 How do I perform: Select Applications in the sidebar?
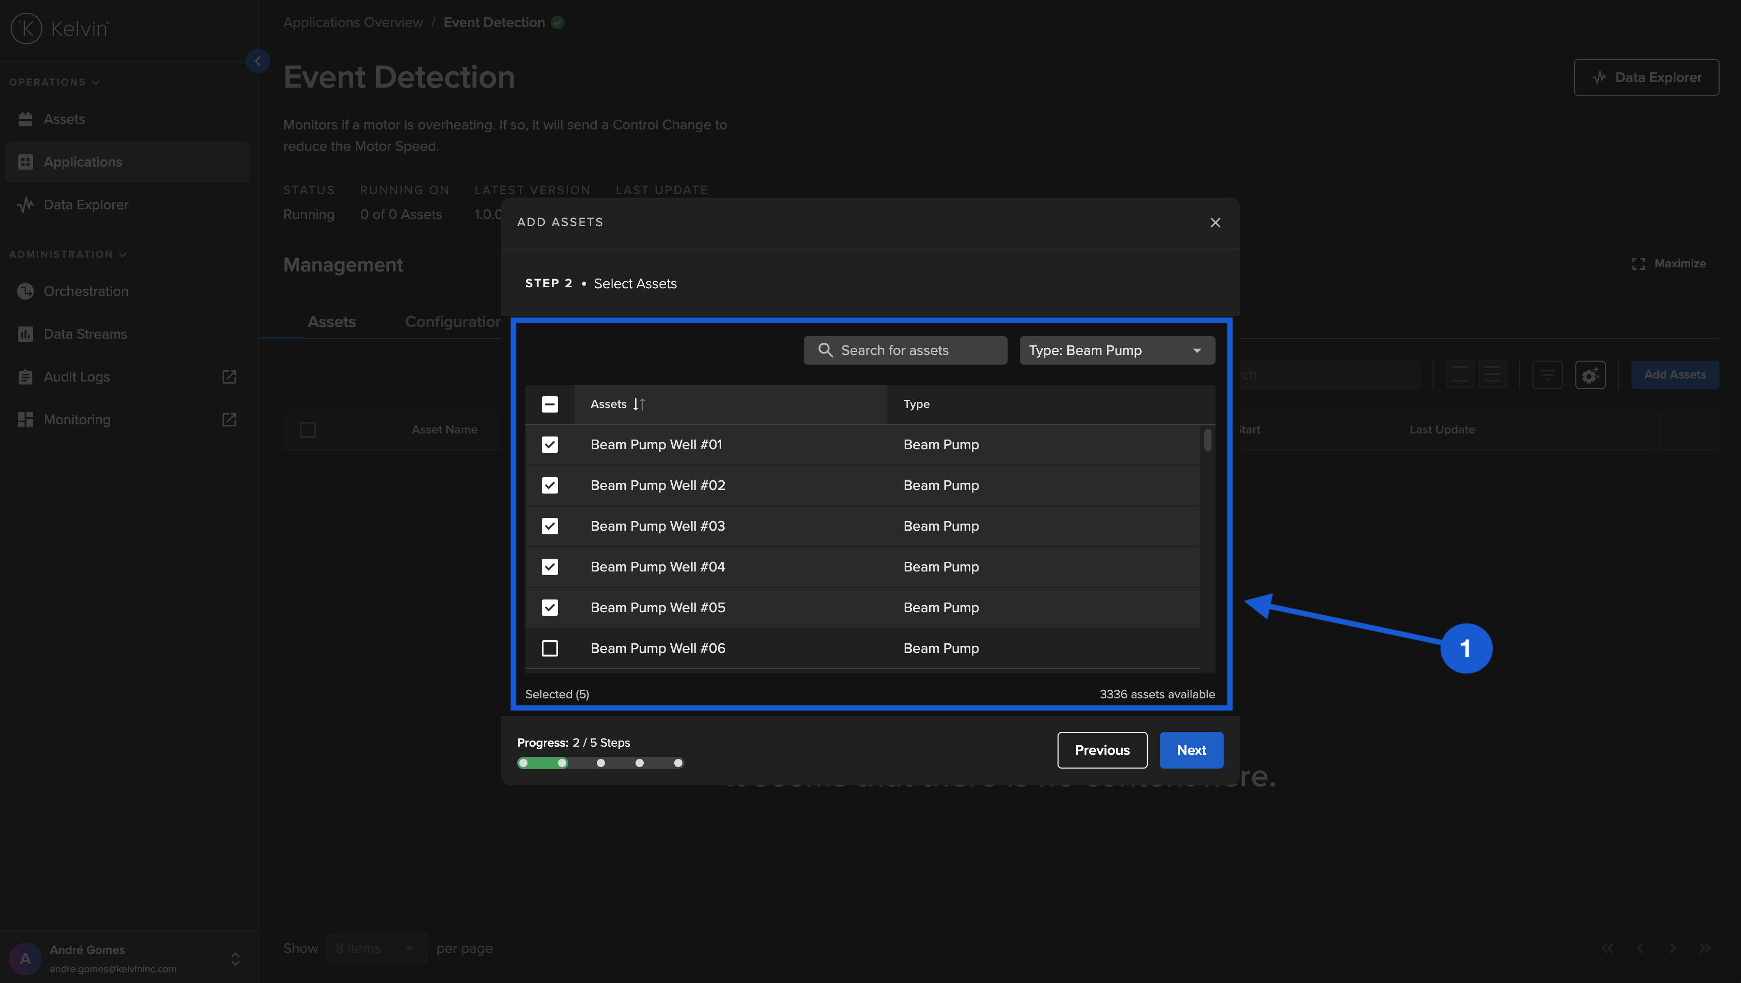pos(83,161)
